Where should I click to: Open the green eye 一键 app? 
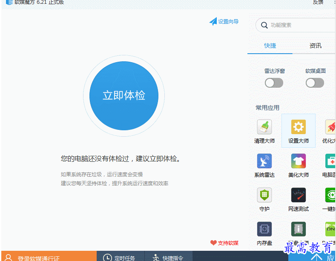(330, 195)
